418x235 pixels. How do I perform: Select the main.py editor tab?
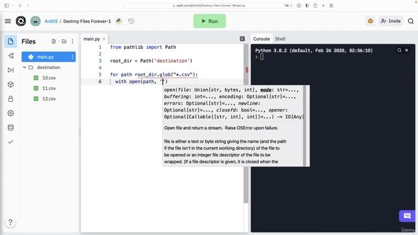coord(91,39)
